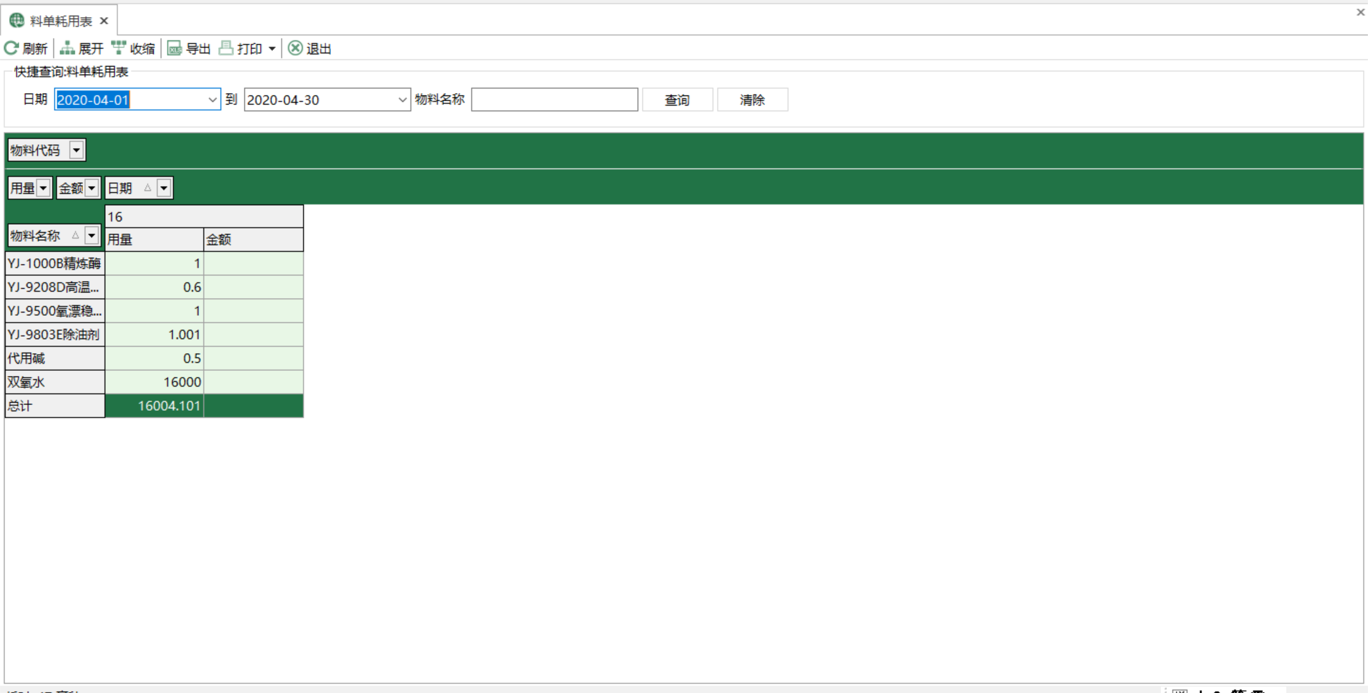This screenshot has height=693, width=1368.
Task: Open the 金额 field dropdown
Action: (x=92, y=188)
